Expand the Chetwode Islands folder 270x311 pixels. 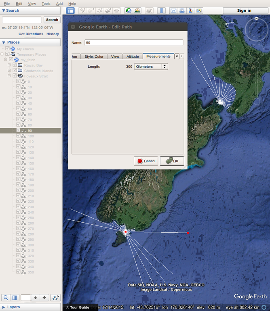pos(9,70)
